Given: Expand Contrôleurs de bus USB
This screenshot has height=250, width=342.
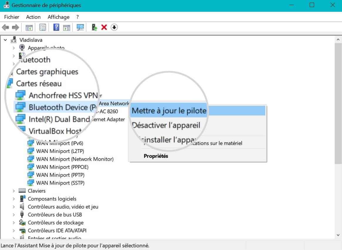Looking at the screenshot, I should coord(14,215).
